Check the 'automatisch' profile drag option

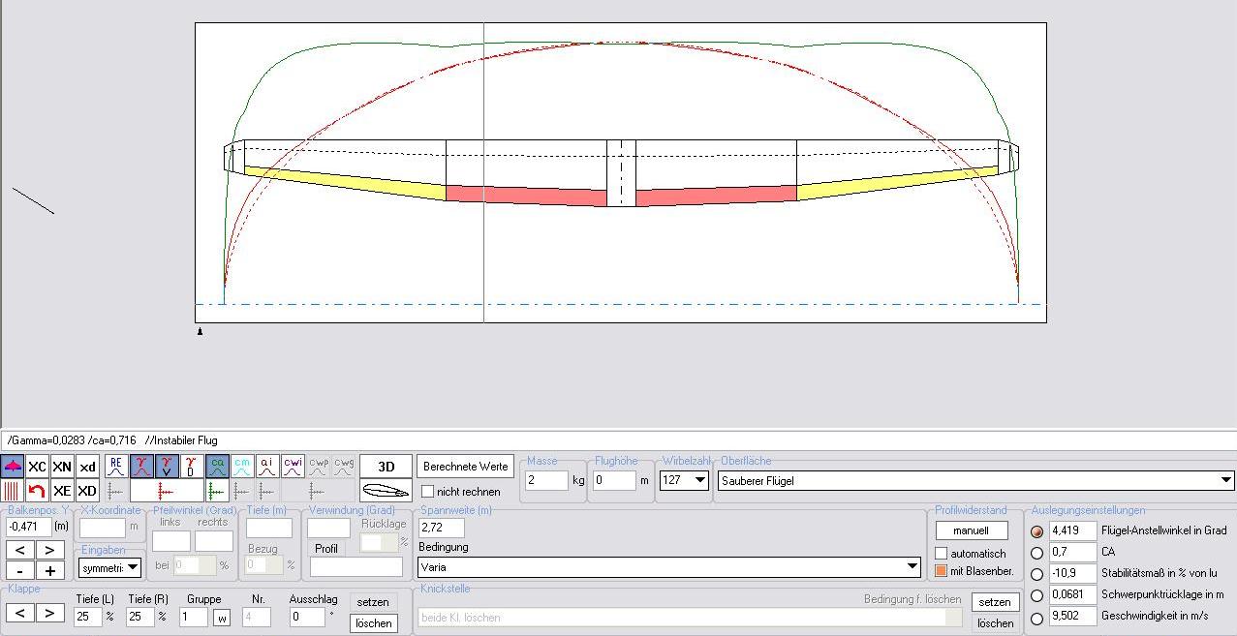coord(941,554)
